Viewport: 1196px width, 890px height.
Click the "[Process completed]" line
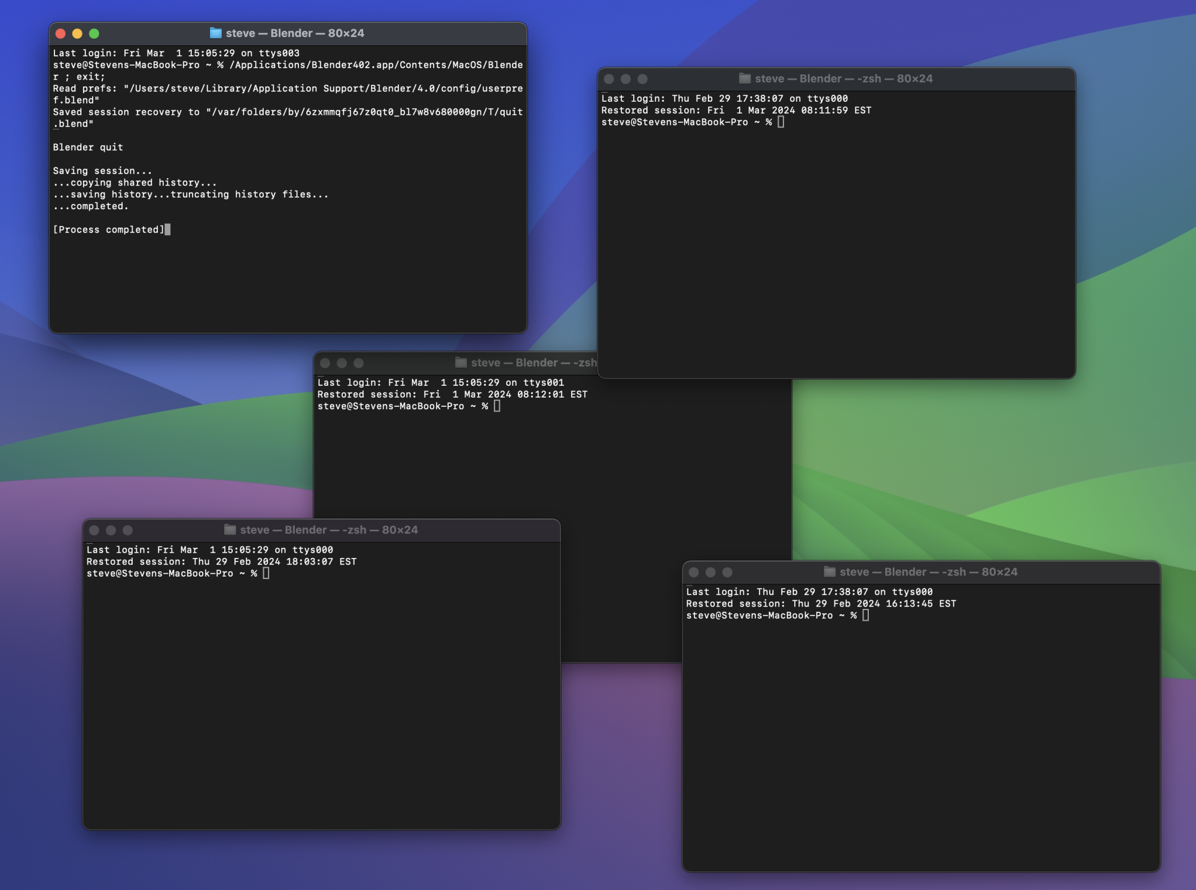[x=108, y=230]
